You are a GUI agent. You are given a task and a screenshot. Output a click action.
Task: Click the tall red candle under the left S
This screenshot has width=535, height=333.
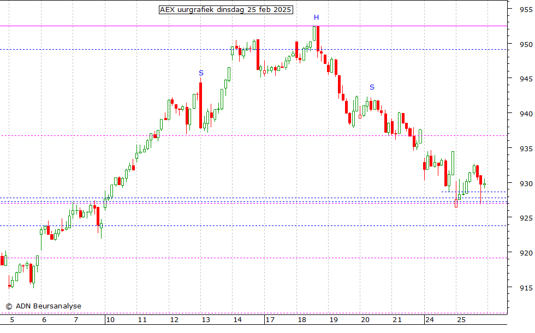pos(201,105)
